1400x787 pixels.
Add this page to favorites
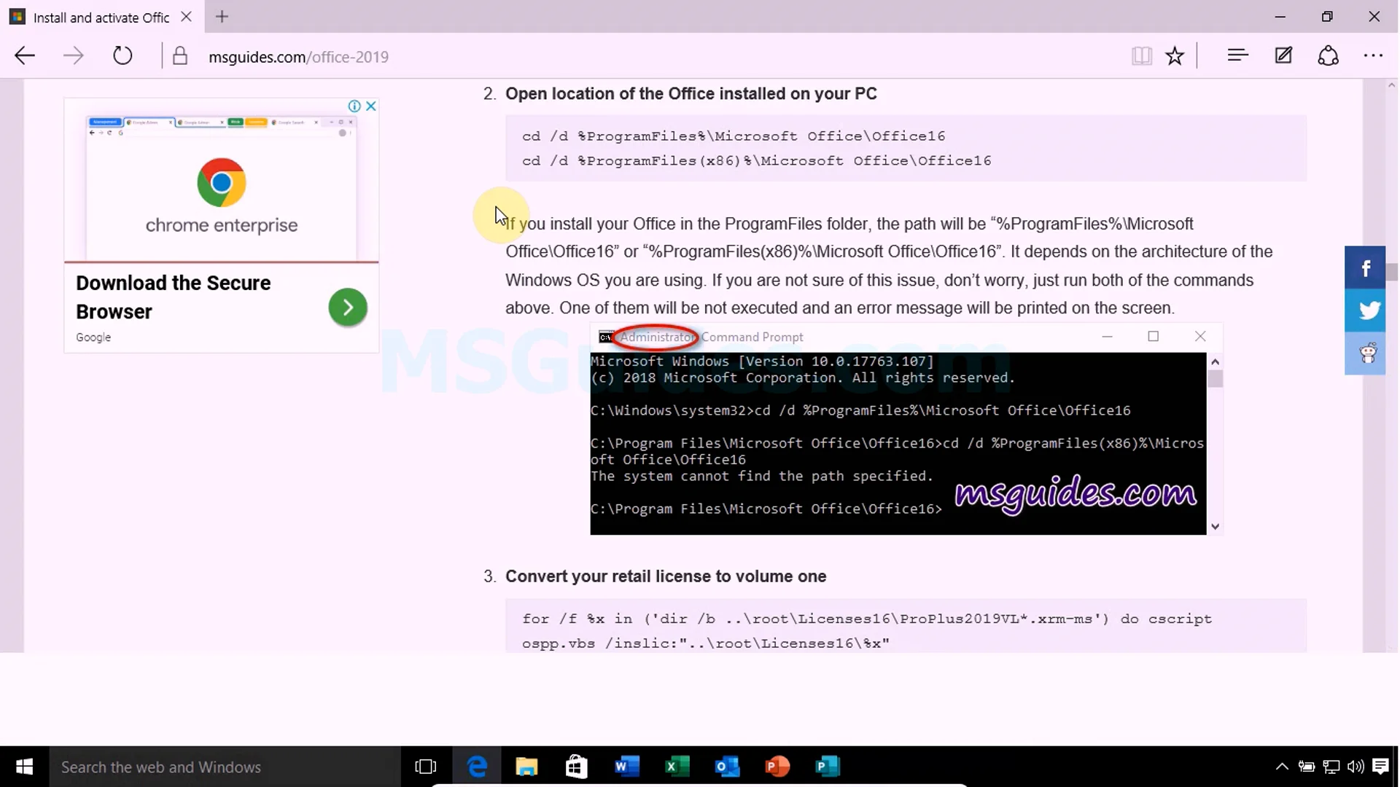click(x=1175, y=55)
